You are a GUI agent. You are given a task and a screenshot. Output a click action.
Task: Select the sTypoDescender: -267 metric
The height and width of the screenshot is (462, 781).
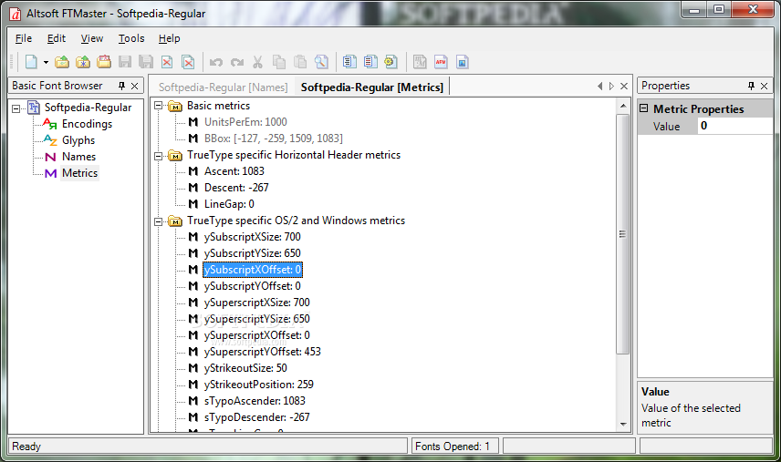257,417
